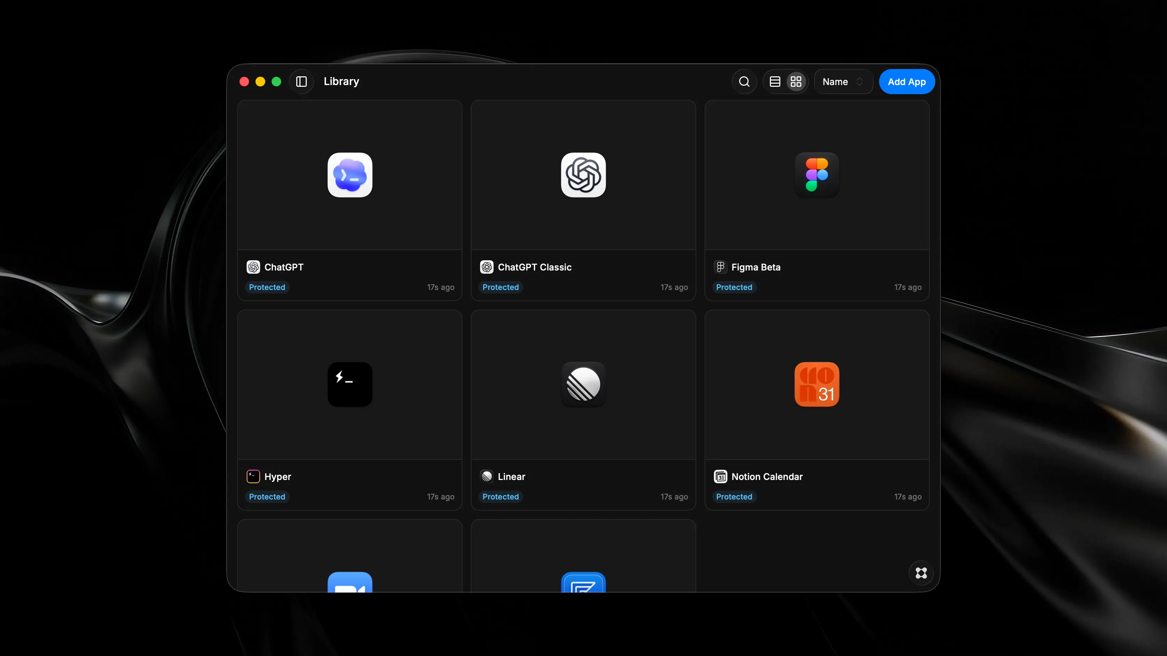Select the Hyper name label
Image resolution: width=1167 pixels, height=656 pixels.
click(x=278, y=476)
